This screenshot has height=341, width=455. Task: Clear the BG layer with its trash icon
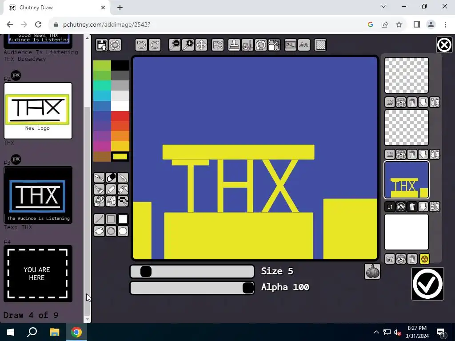[412, 259]
